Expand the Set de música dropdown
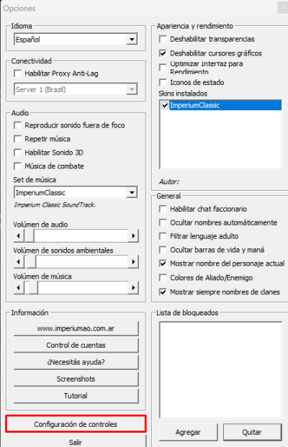288x447 pixels. [132, 192]
